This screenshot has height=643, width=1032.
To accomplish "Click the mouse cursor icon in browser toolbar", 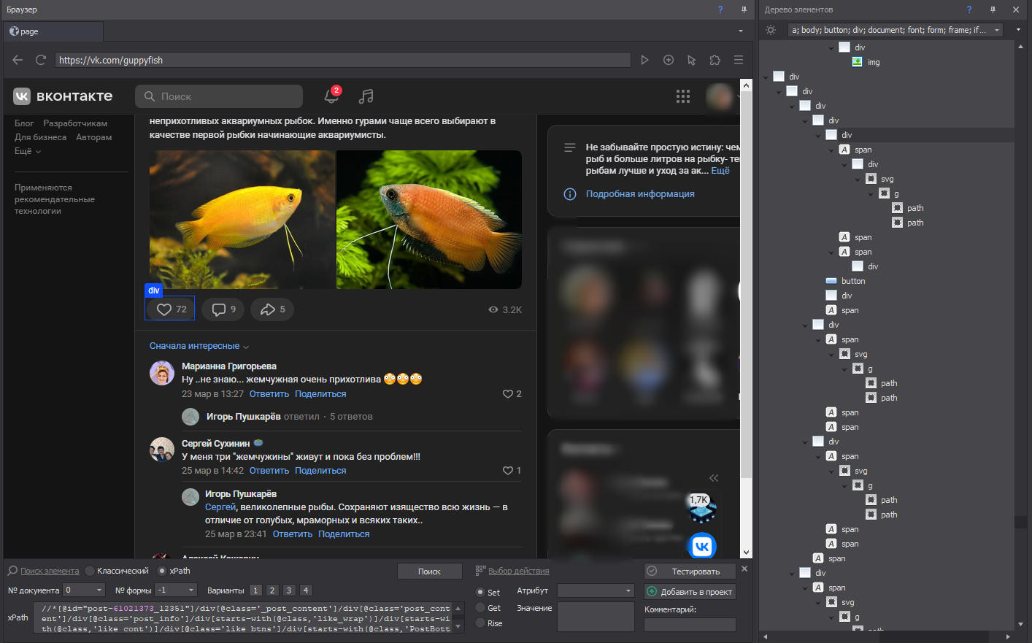I will click(691, 60).
